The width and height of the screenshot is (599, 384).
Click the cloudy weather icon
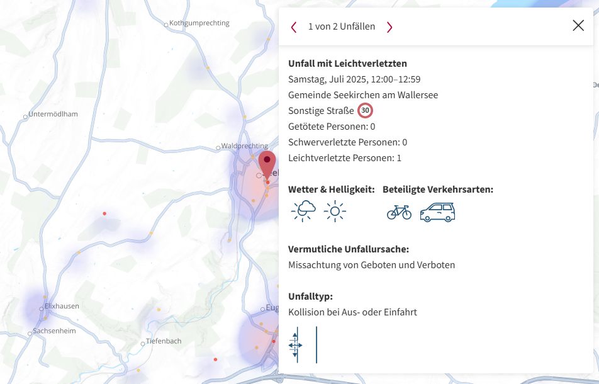304,211
